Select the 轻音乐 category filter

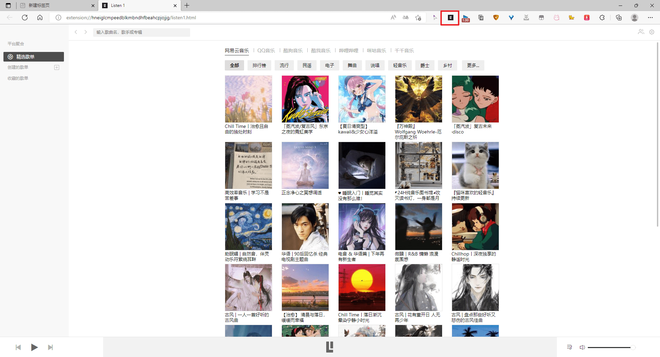pos(400,65)
